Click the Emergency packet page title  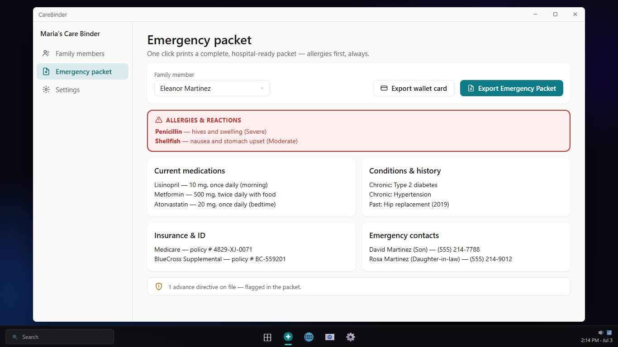[199, 40]
